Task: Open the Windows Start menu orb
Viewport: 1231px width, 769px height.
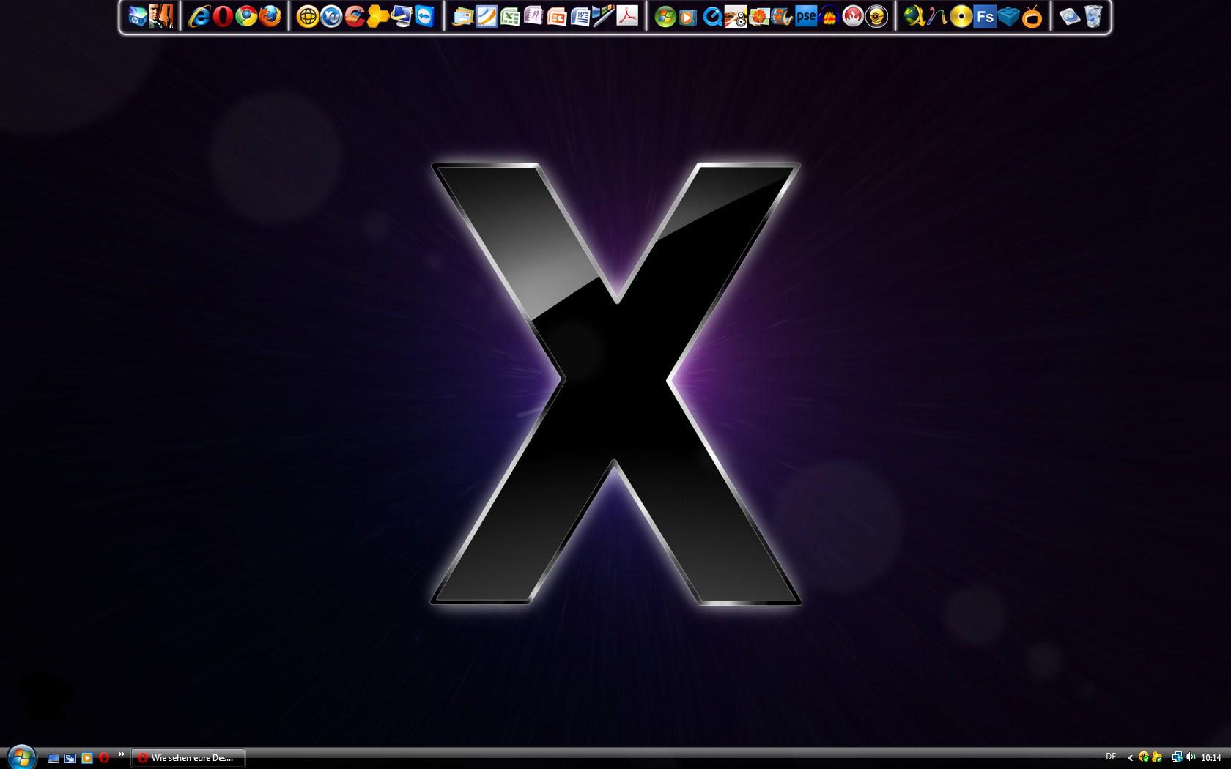Action: coord(21,757)
